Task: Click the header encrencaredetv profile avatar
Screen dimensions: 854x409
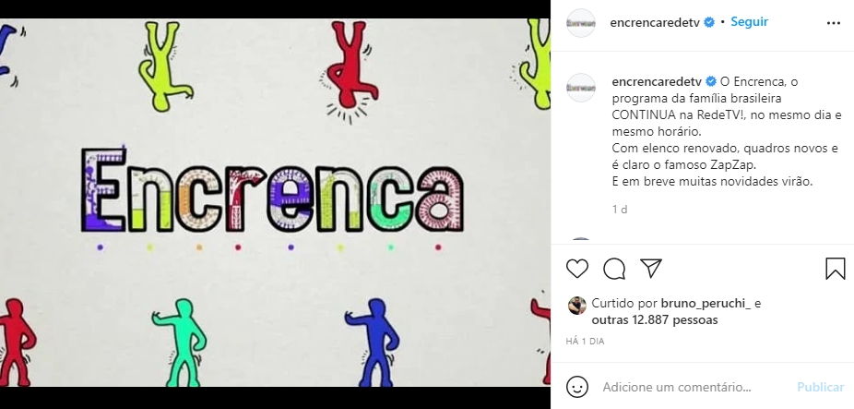Action: 581,23
